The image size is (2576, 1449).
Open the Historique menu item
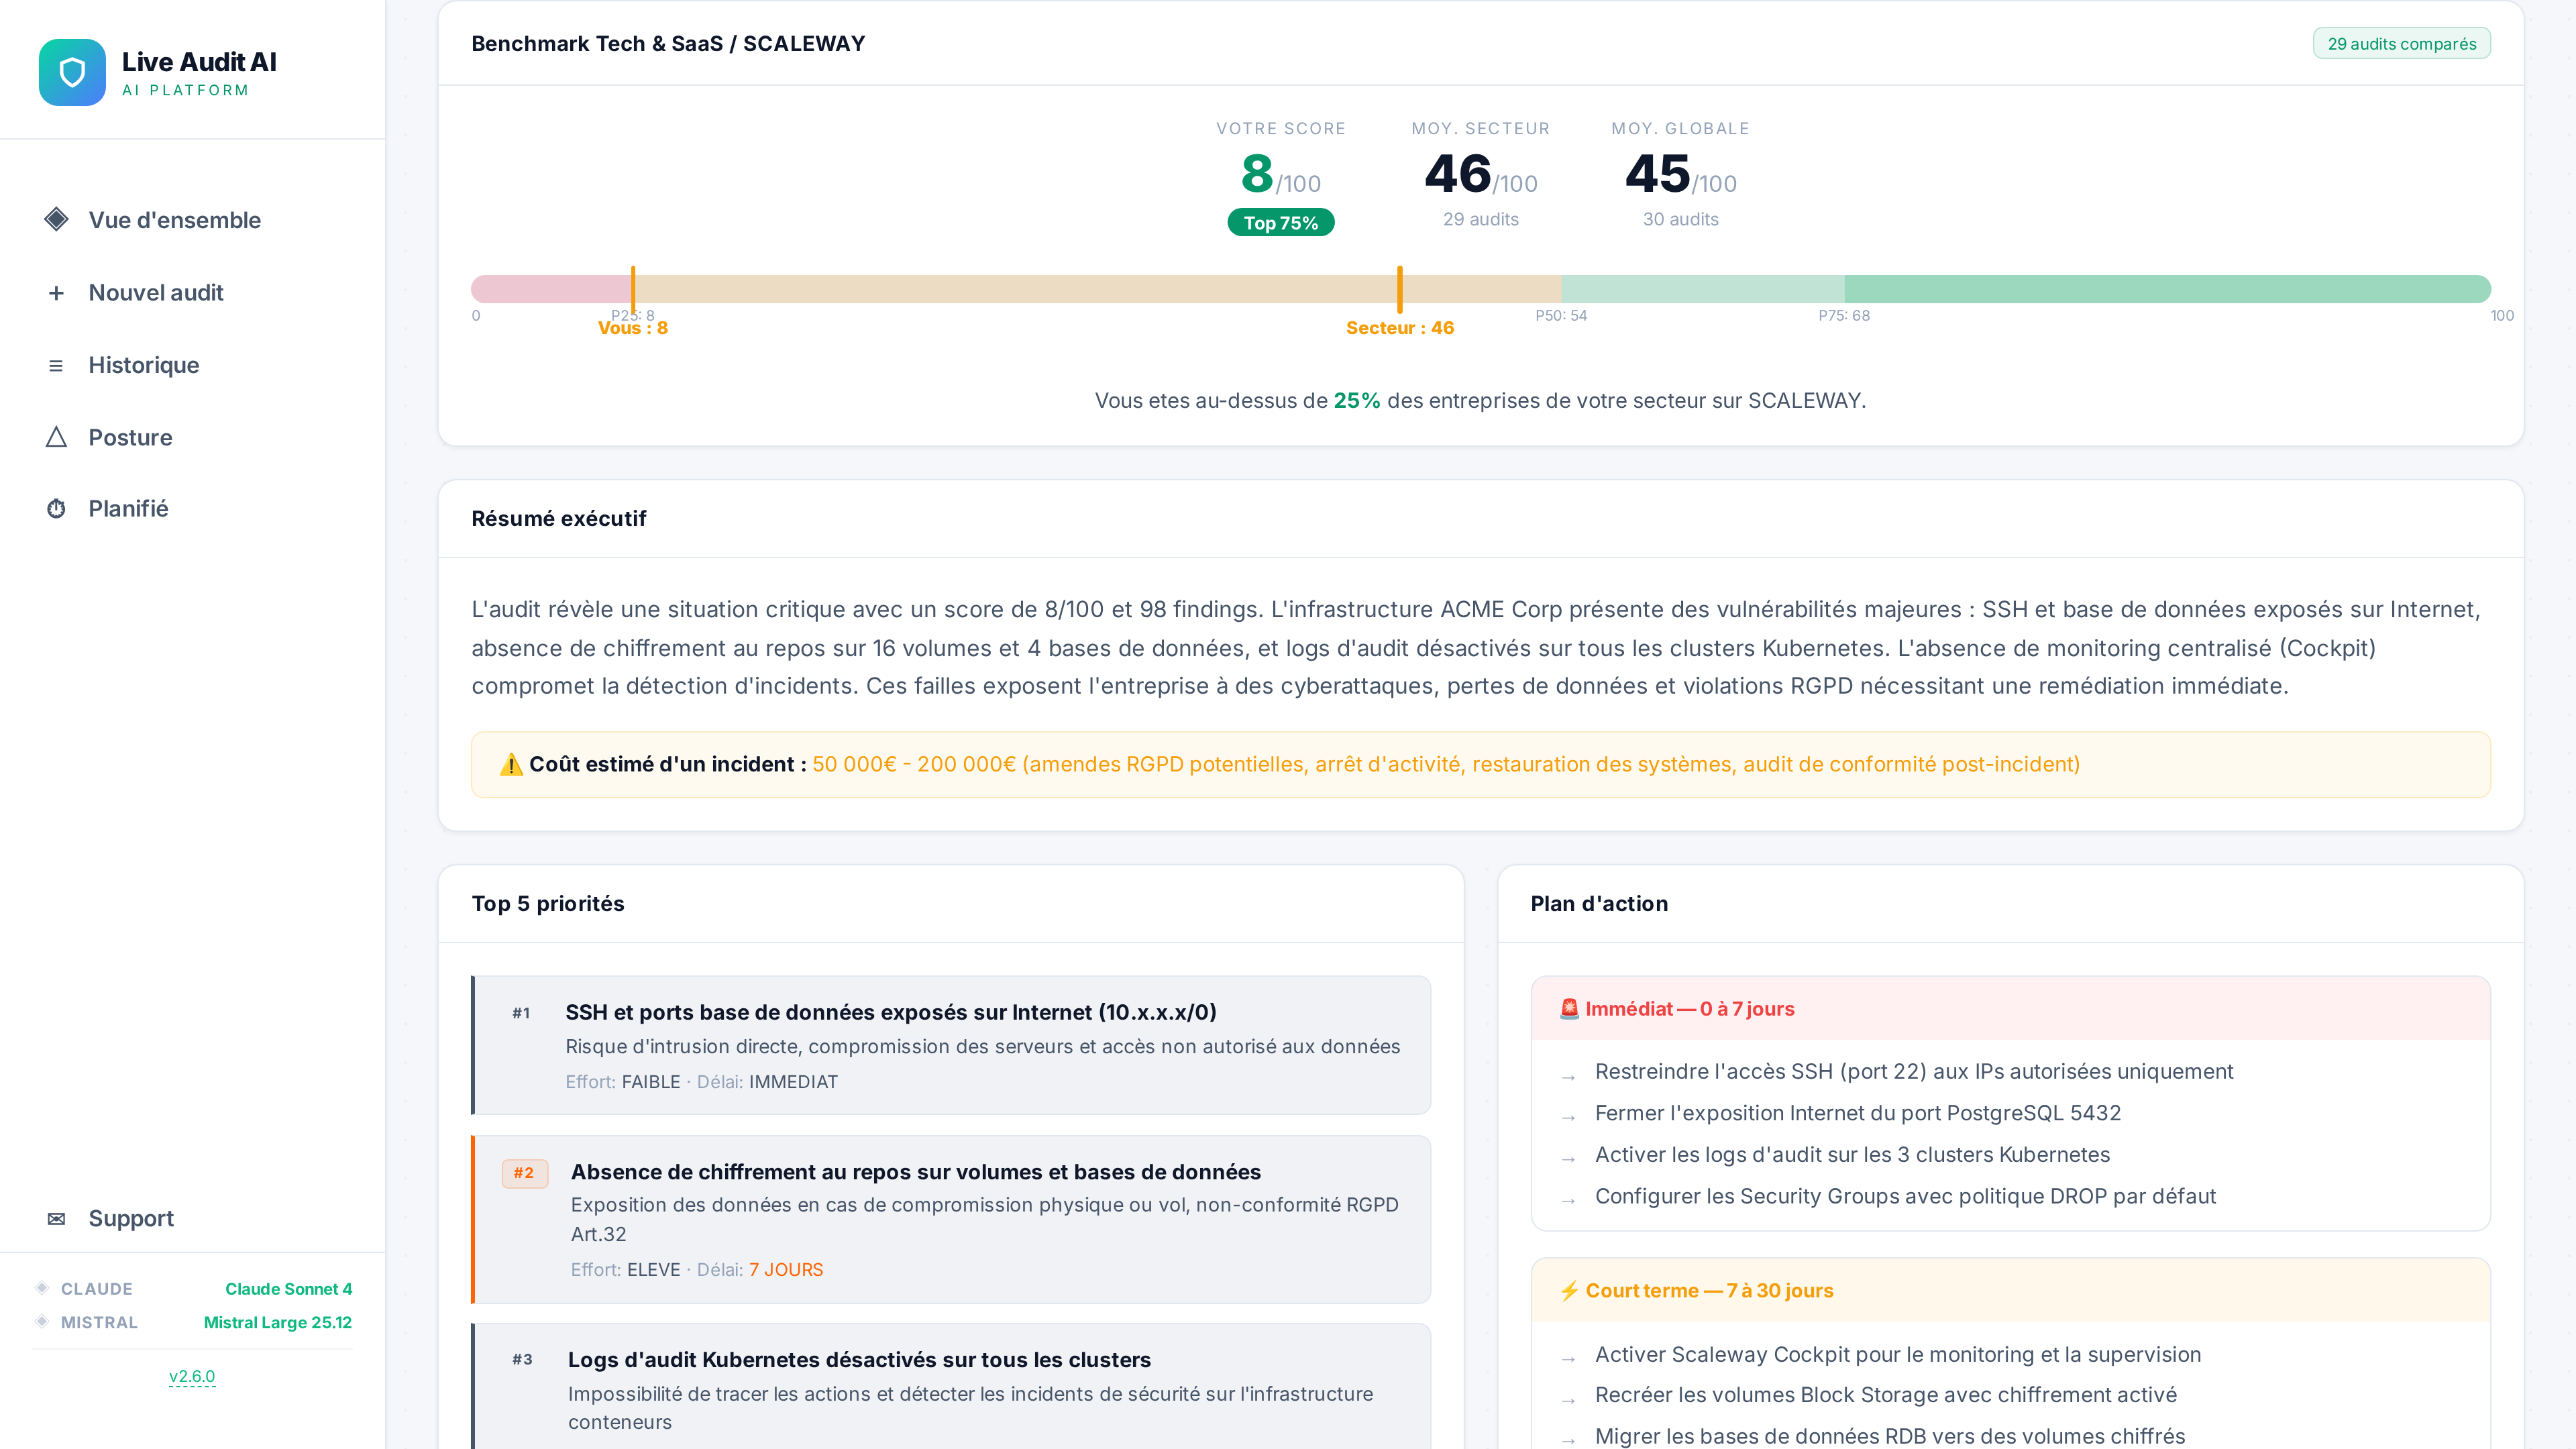tap(144, 365)
